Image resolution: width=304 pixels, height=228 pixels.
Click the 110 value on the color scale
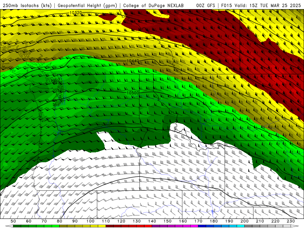tap(106, 221)
